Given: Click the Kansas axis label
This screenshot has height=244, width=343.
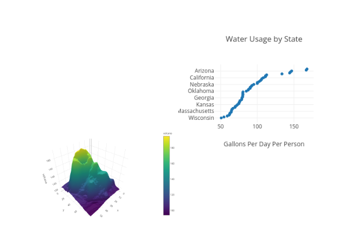Looking at the screenshot, I should 205,105.
